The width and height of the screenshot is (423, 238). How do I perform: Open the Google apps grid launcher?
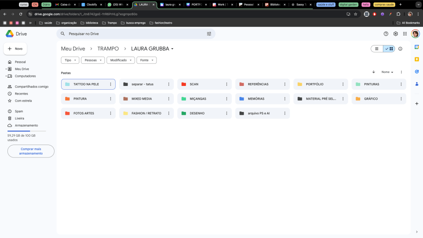(x=405, y=34)
